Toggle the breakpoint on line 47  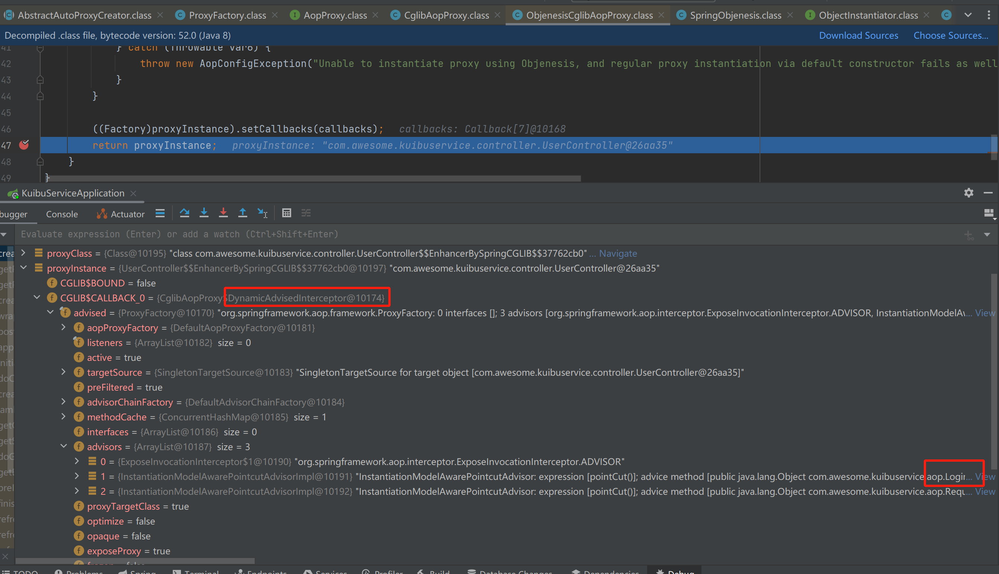[24, 145]
